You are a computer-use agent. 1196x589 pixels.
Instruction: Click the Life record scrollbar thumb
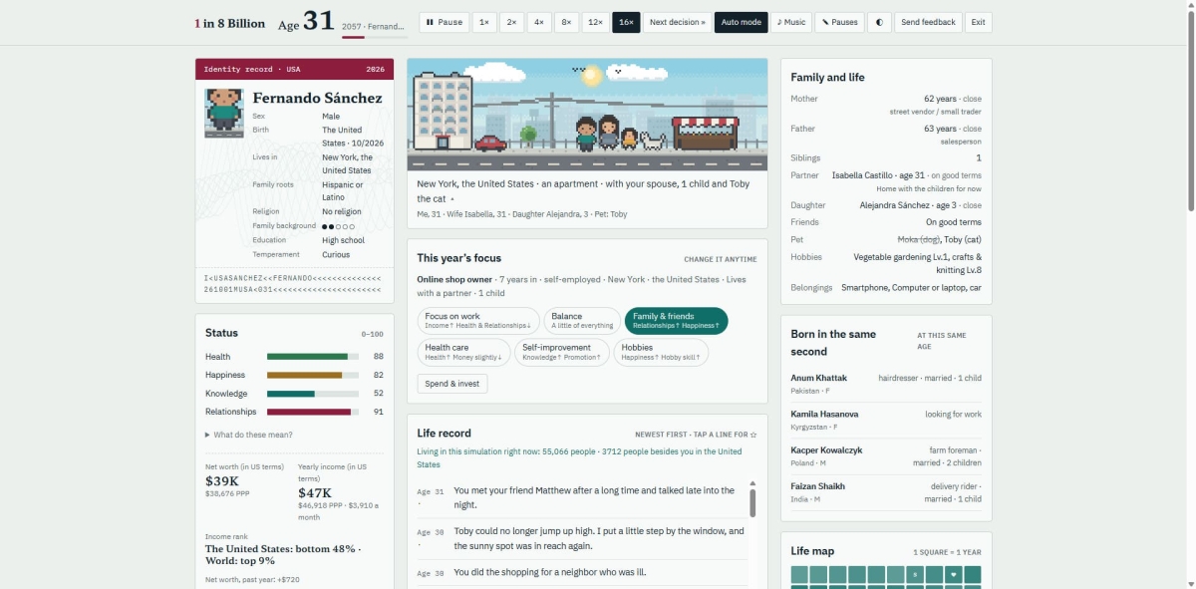click(x=752, y=504)
